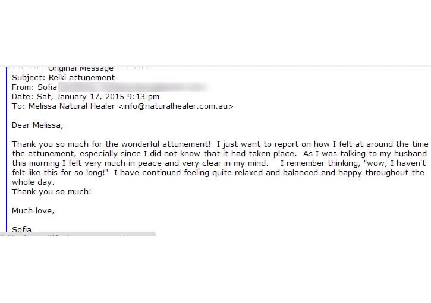Click the blue vertical quote bar
Viewport: 431px width, 303px height.
click(6, 149)
